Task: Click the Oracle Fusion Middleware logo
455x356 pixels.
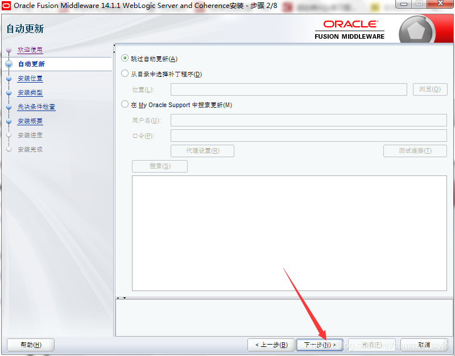Action: (350, 30)
